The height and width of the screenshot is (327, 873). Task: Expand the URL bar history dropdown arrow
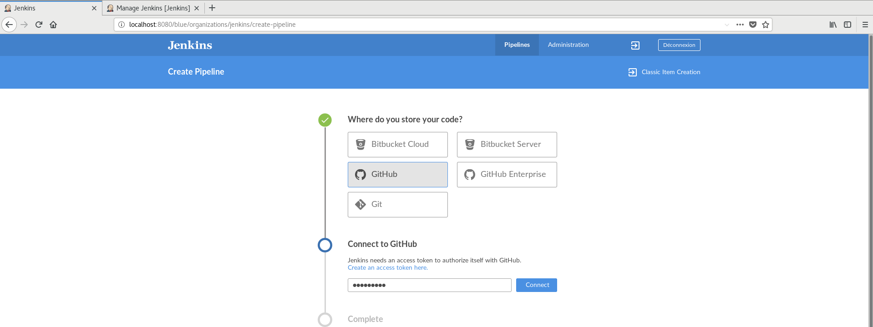pos(727,25)
